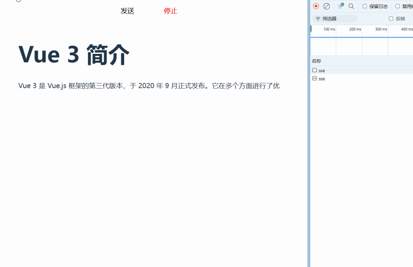Viewport: 413px width, 267px height.
Task: Tick the 禁用缓存 checkbox
Action: (398, 6)
